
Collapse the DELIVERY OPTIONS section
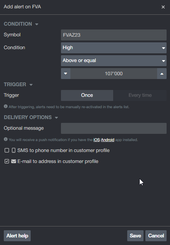click(56, 118)
